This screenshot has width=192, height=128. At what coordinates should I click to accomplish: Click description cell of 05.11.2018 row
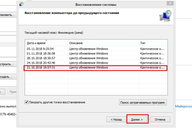(88, 49)
